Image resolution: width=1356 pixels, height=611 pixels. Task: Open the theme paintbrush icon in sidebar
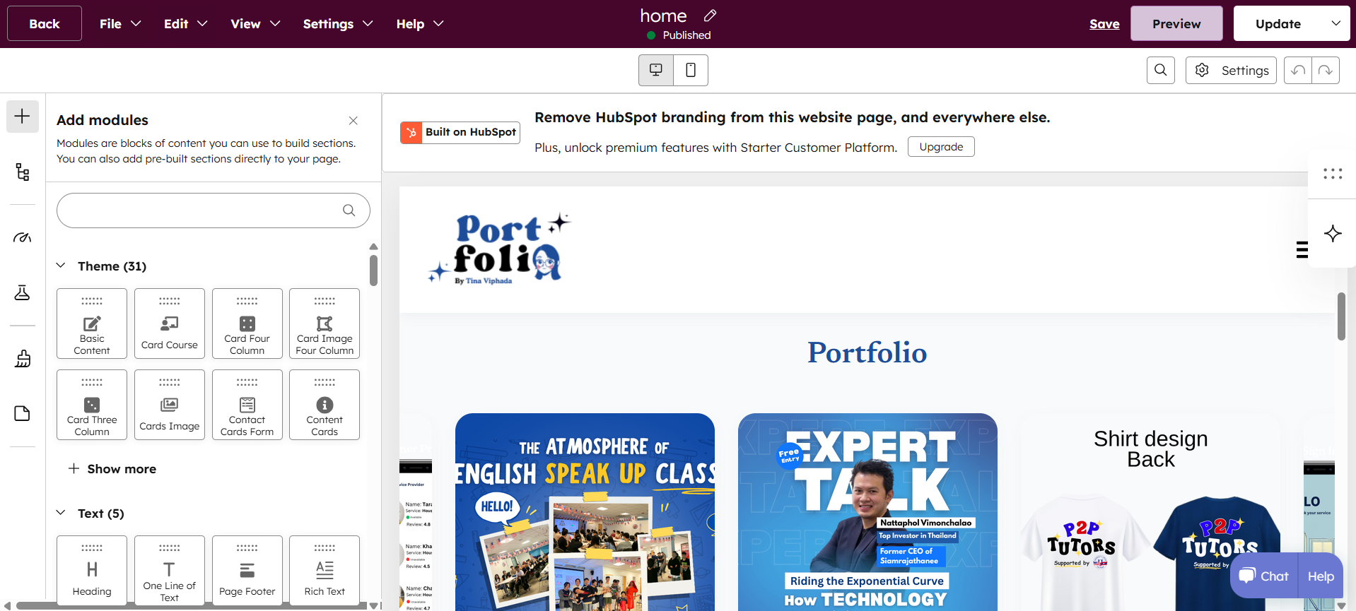point(23,358)
